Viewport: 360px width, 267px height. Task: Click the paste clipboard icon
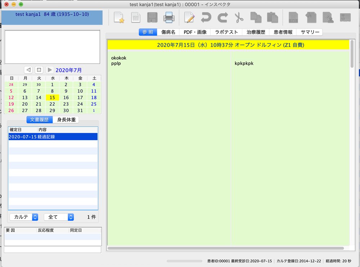coord(273,17)
